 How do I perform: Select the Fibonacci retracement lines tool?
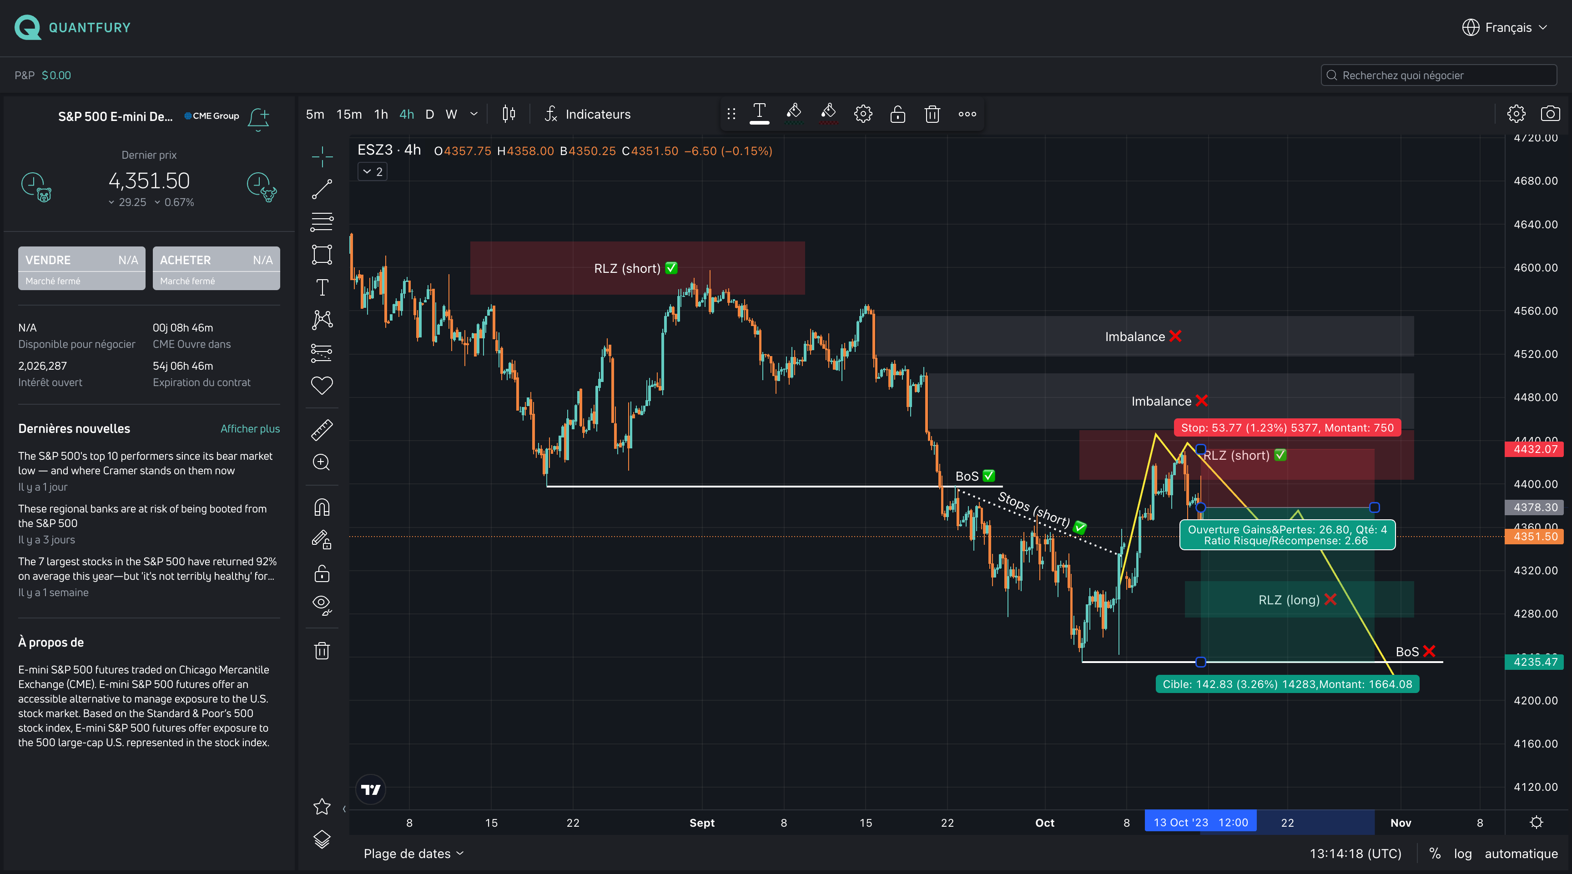pyautogui.click(x=322, y=221)
